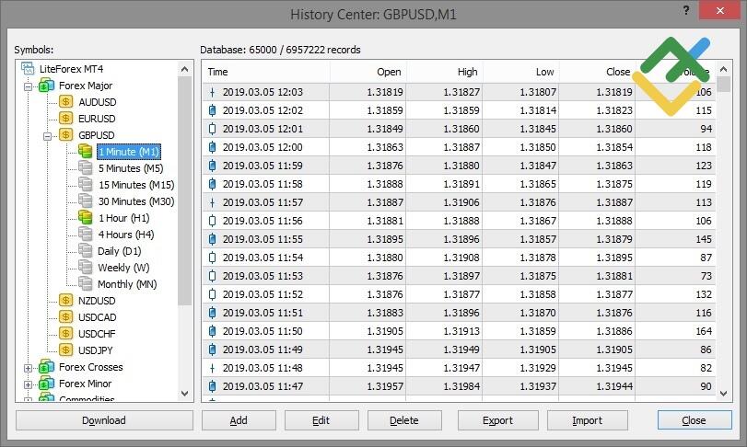Click the USDJPY dollar symbol icon
The image size is (747, 447).
click(65, 350)
